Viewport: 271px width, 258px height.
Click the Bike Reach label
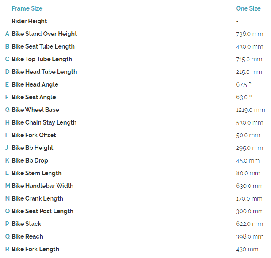tap(27, 236)
